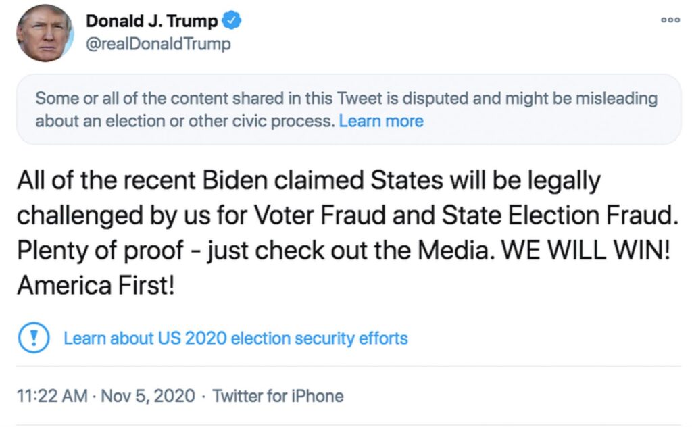Click the disputed content notice text "Some or all"
692x431 pixels.
coord(68,99)
